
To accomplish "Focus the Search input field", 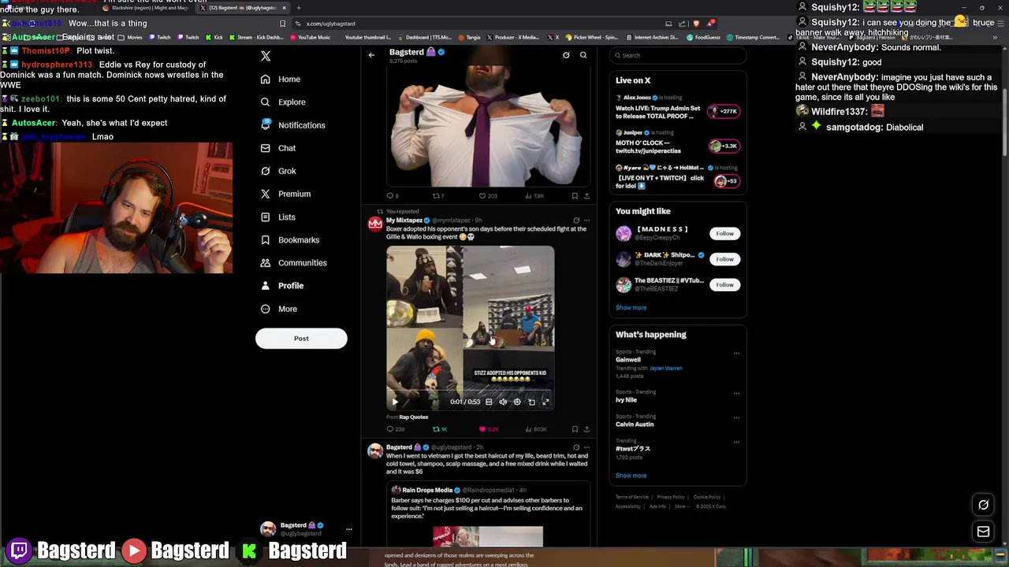I will point(678,55).
